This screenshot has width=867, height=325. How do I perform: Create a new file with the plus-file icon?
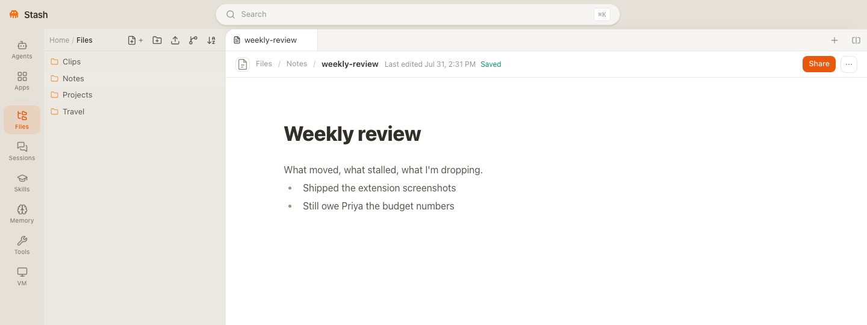point(135,40)
